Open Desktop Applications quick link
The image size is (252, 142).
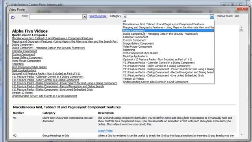24,70
